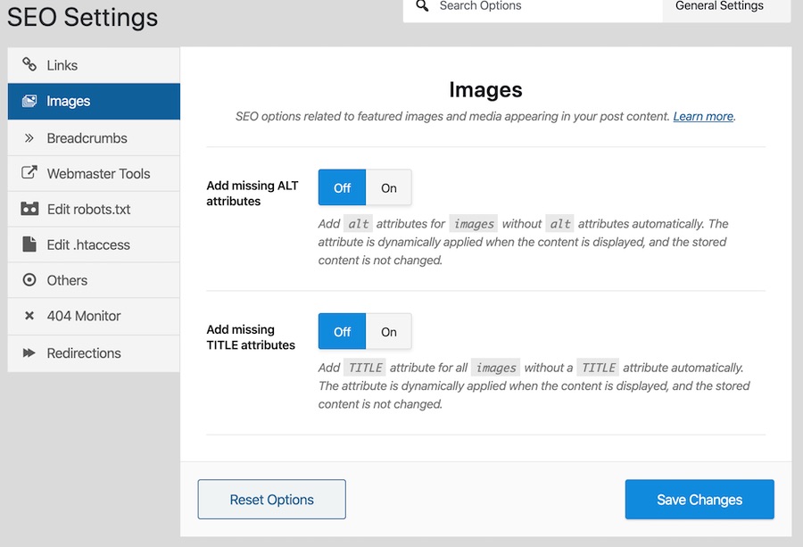803x547 pixels.
Task: Click the Redirections arrow icon
Action: (29, 352)
